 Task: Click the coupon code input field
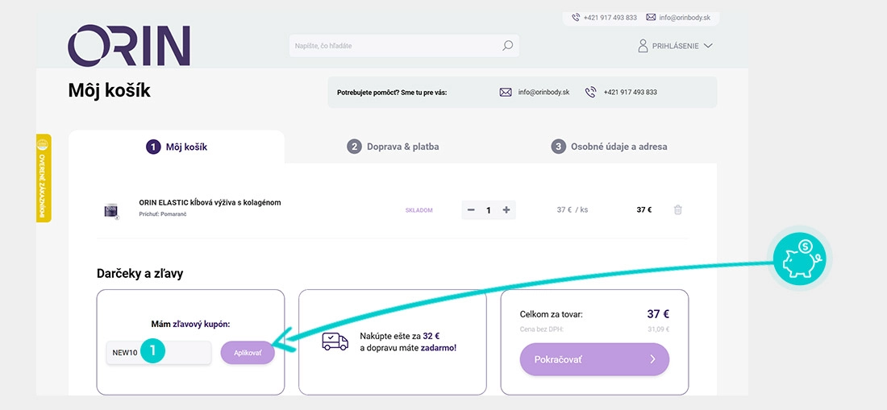pos(159,352)
